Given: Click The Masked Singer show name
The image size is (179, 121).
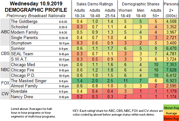Looking at the screenshot, I should pyautogui.click(x=29, y=81).
